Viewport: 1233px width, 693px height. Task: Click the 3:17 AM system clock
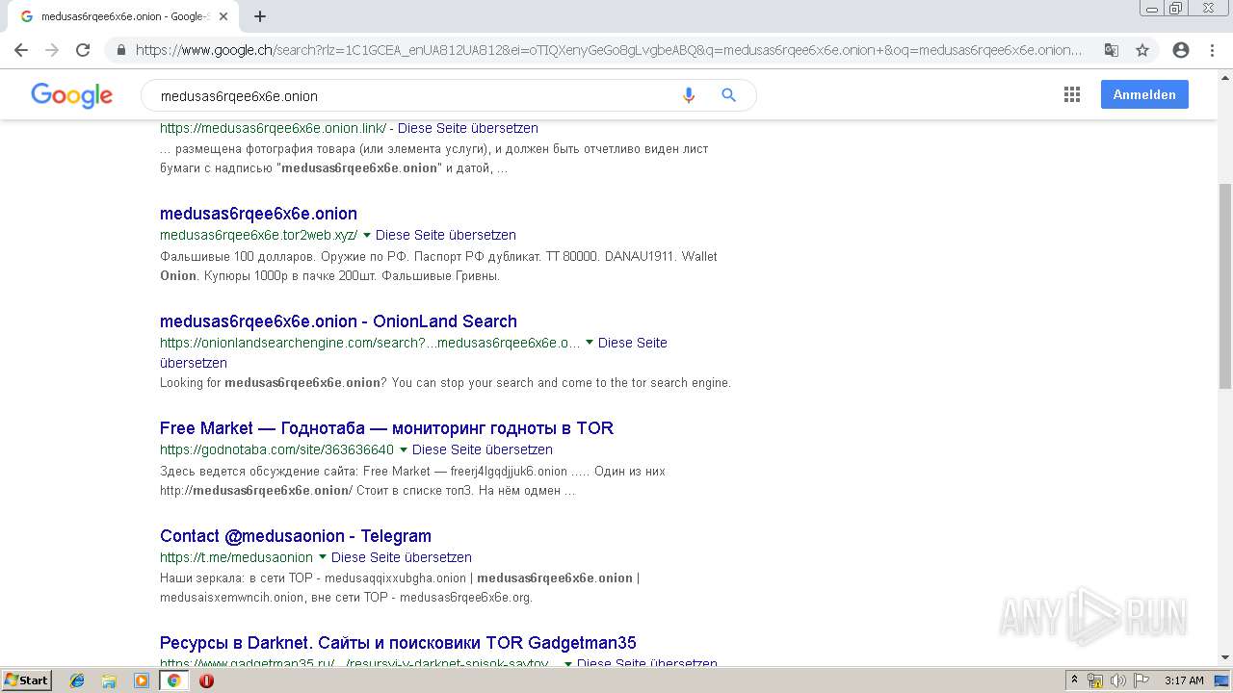pos(1184,680)
